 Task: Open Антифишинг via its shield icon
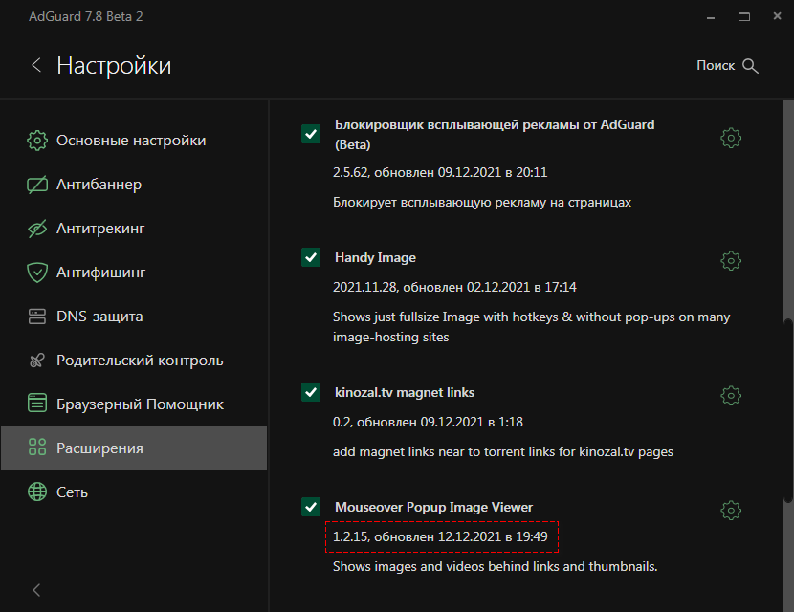pyautogui.click(x=36, y=272)
